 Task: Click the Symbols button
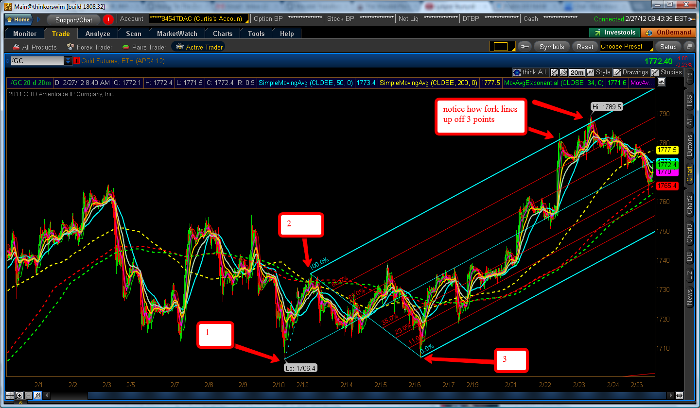click(x=552, y=47)
